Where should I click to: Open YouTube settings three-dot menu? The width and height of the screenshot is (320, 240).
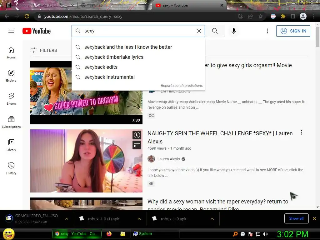(267, 31)
